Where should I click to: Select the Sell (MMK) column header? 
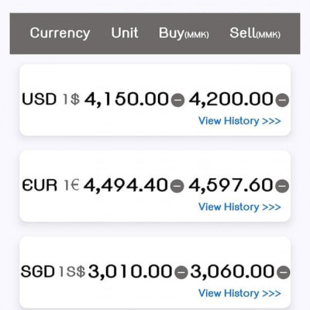pos(255,33)
